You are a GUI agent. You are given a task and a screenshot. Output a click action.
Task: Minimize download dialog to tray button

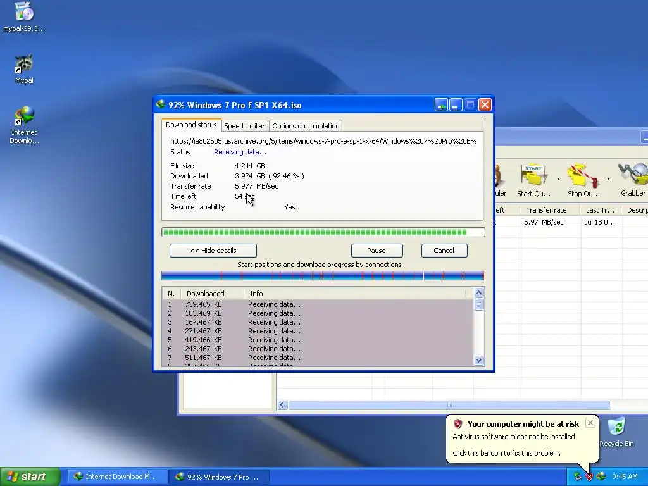441,105
